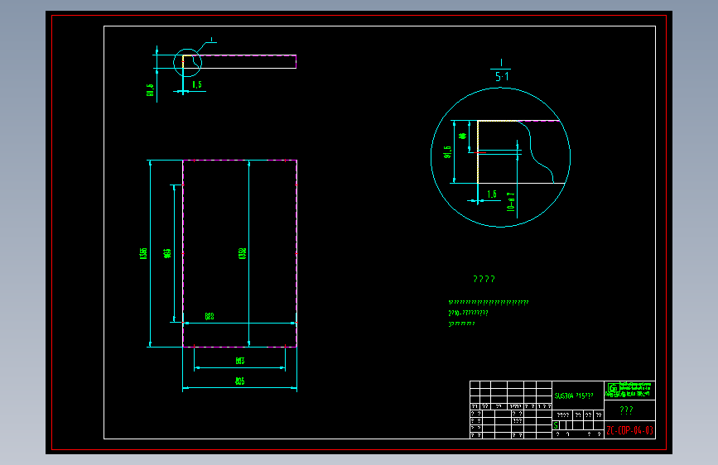Click the SUS304 material text in title block
Viewport: 718px width, 465px height.
pyautogui.click(x=574, y=395)
